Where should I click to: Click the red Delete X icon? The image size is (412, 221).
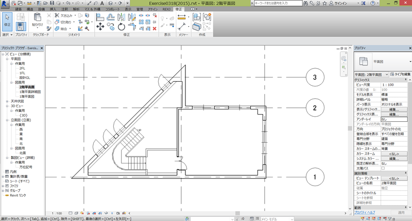(x=154, y=29)
